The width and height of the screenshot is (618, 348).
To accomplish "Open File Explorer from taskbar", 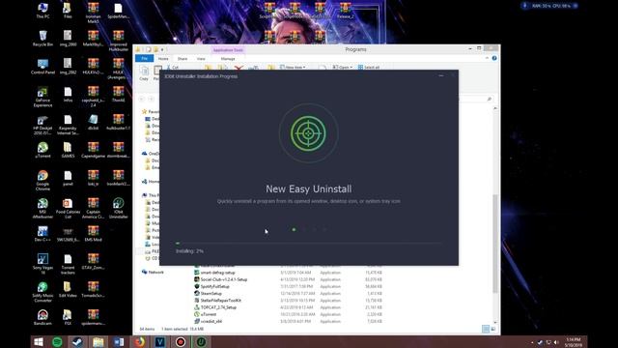I will coord(98,341).
